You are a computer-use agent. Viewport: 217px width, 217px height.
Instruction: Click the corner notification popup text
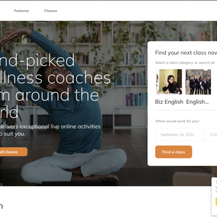pyautogui.click(x=216, y=187)
